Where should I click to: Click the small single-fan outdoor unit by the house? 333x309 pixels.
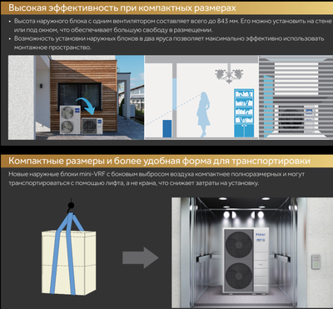[92, 126]
